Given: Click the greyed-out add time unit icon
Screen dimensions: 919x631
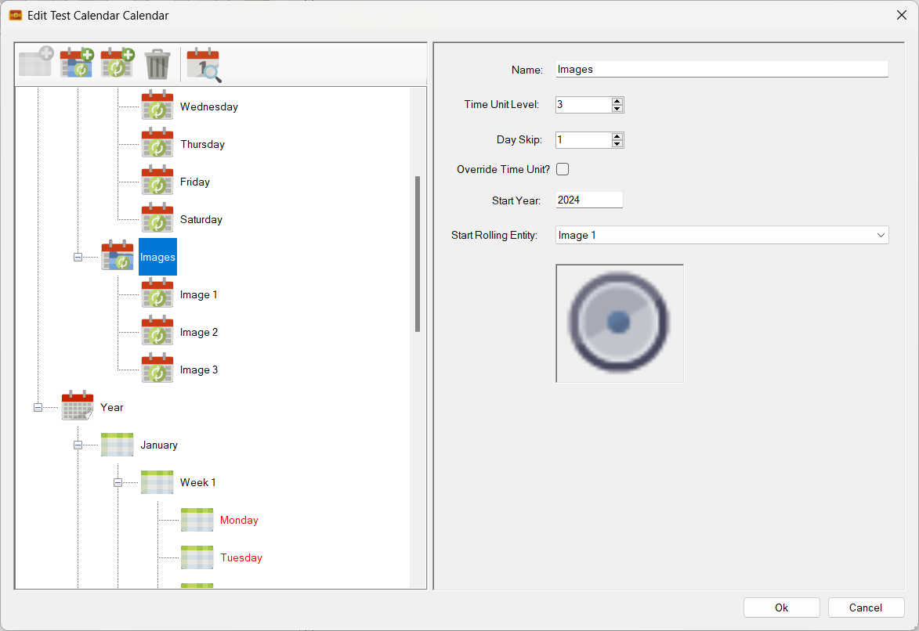Looking at the screenshot, I should click(35, 63).
